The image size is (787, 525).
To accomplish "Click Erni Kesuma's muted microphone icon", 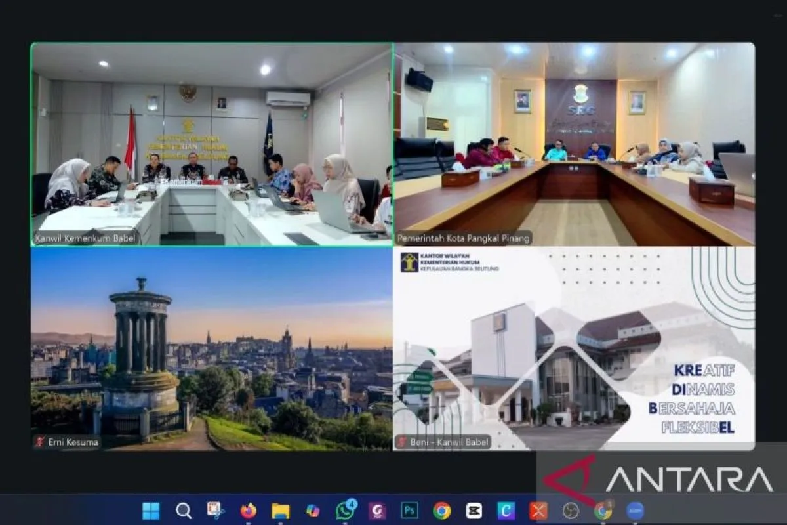I will [40, 442].
